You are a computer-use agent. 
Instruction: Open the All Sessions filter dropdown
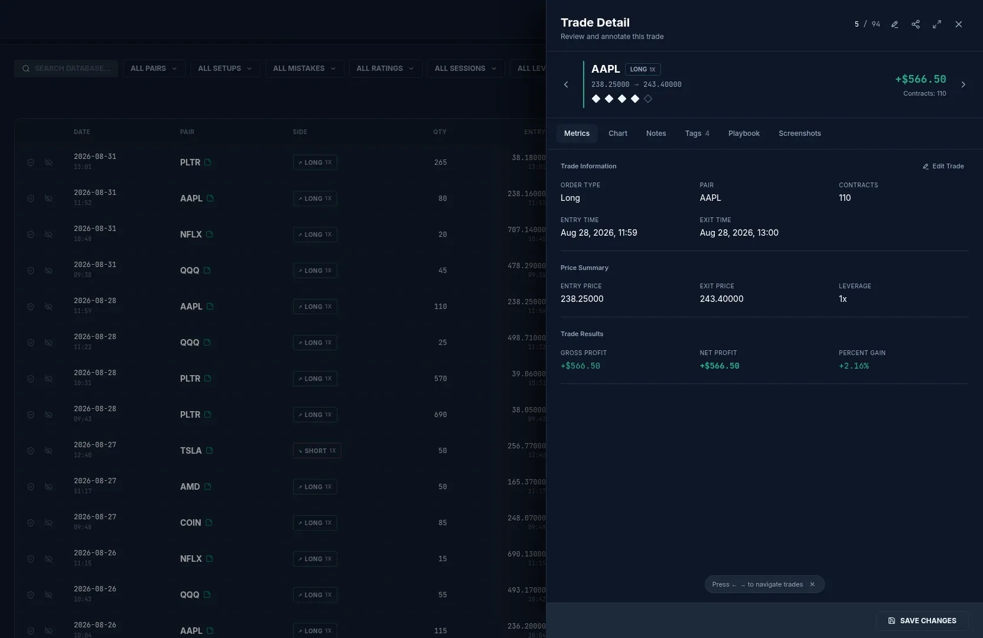(x=466, y=69)
